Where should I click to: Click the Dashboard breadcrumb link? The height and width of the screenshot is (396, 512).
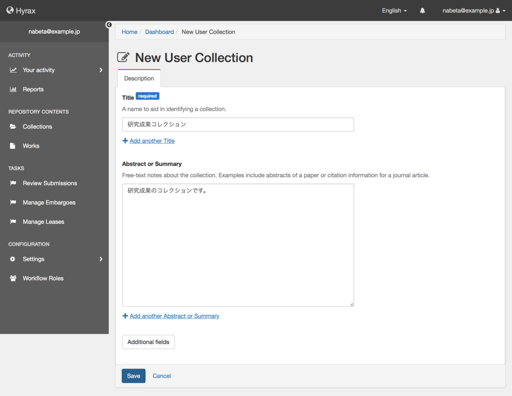pos(159,32)
